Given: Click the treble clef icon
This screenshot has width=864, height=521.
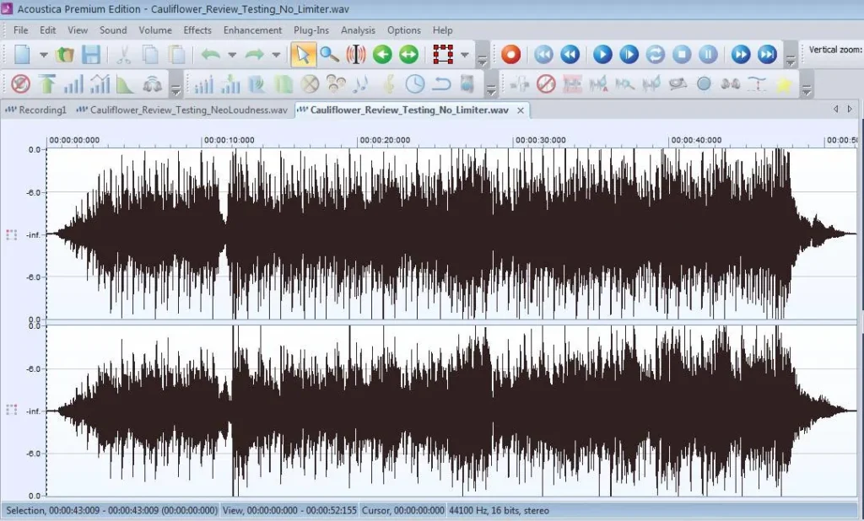Looking at the screenshot, I should point(389,84).
